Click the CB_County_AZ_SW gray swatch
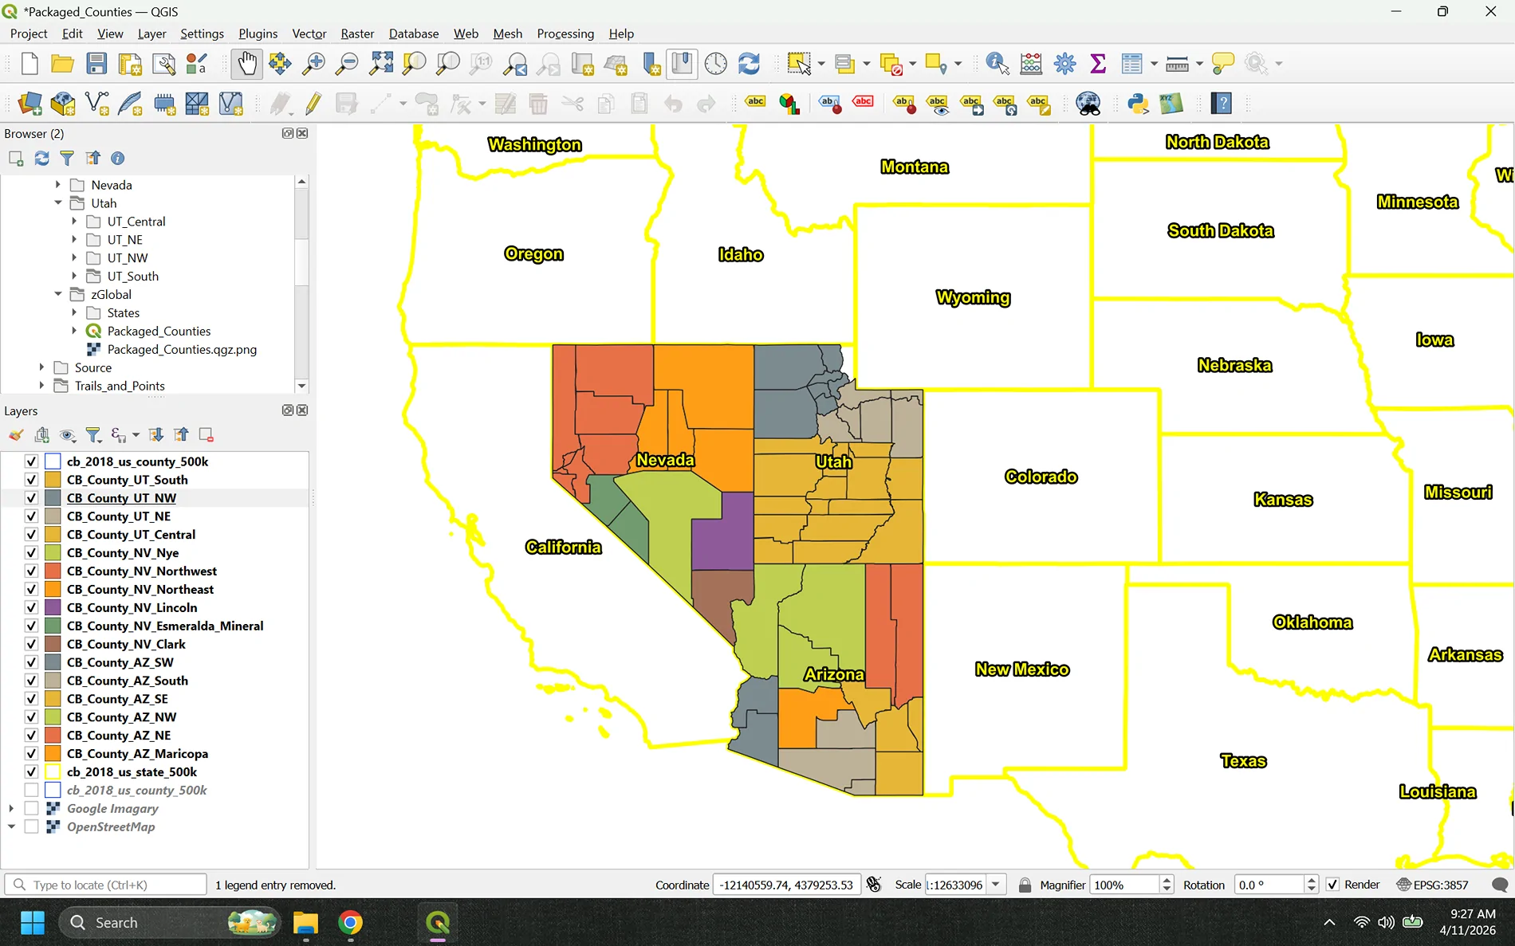This screenshot has width=1515, height=946. [x=53, y=663]
